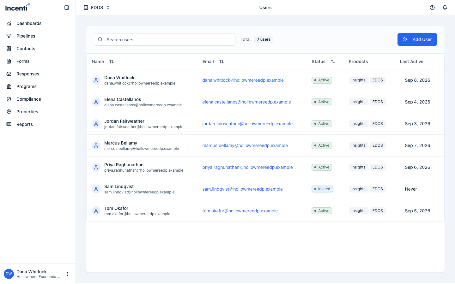This screenshot has height=284, width=455.
Task: Click the Incenti logo
Action: [18, 7]
